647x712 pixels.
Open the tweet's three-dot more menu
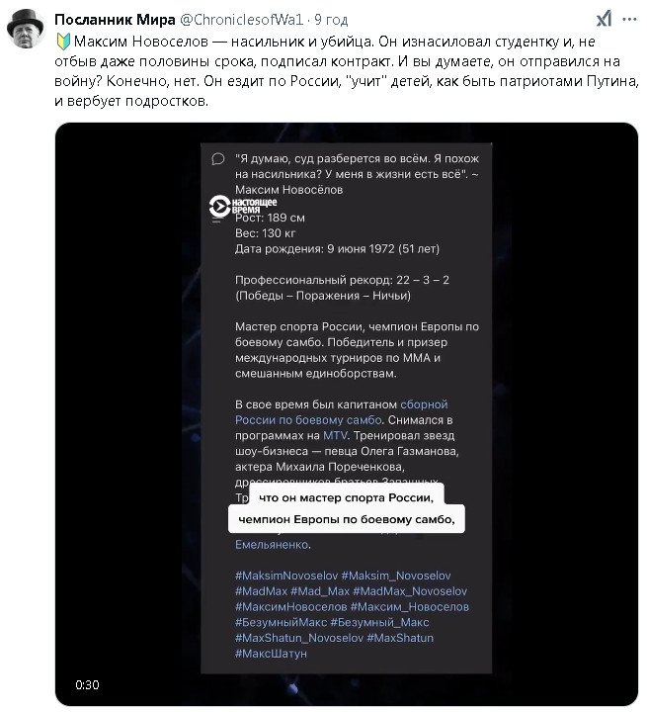[629, 21]
